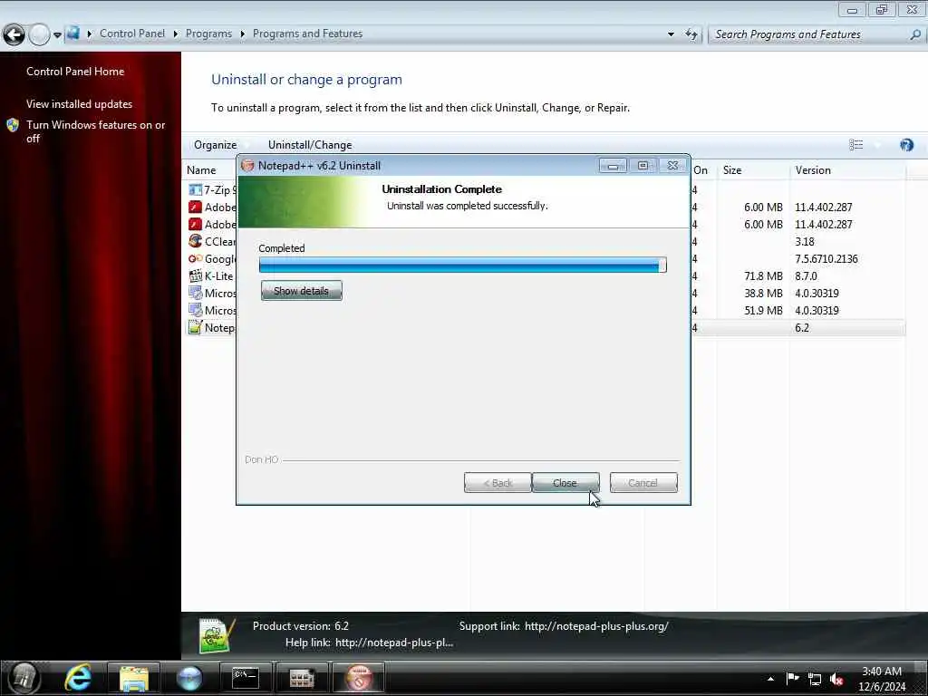Click the muted volume tray icon
The height and width of the screenshot is (696, 928).
pyautogui.click(x=836, y=680)
